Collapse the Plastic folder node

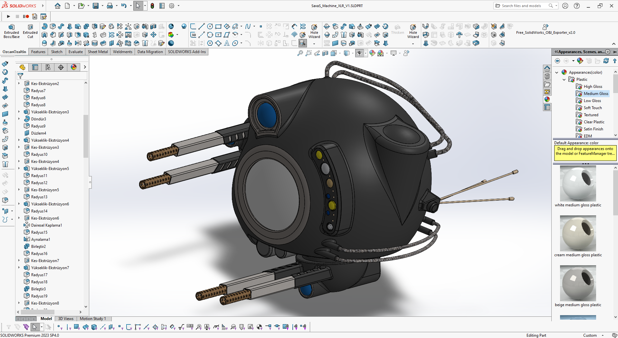(x=564, y=80)
